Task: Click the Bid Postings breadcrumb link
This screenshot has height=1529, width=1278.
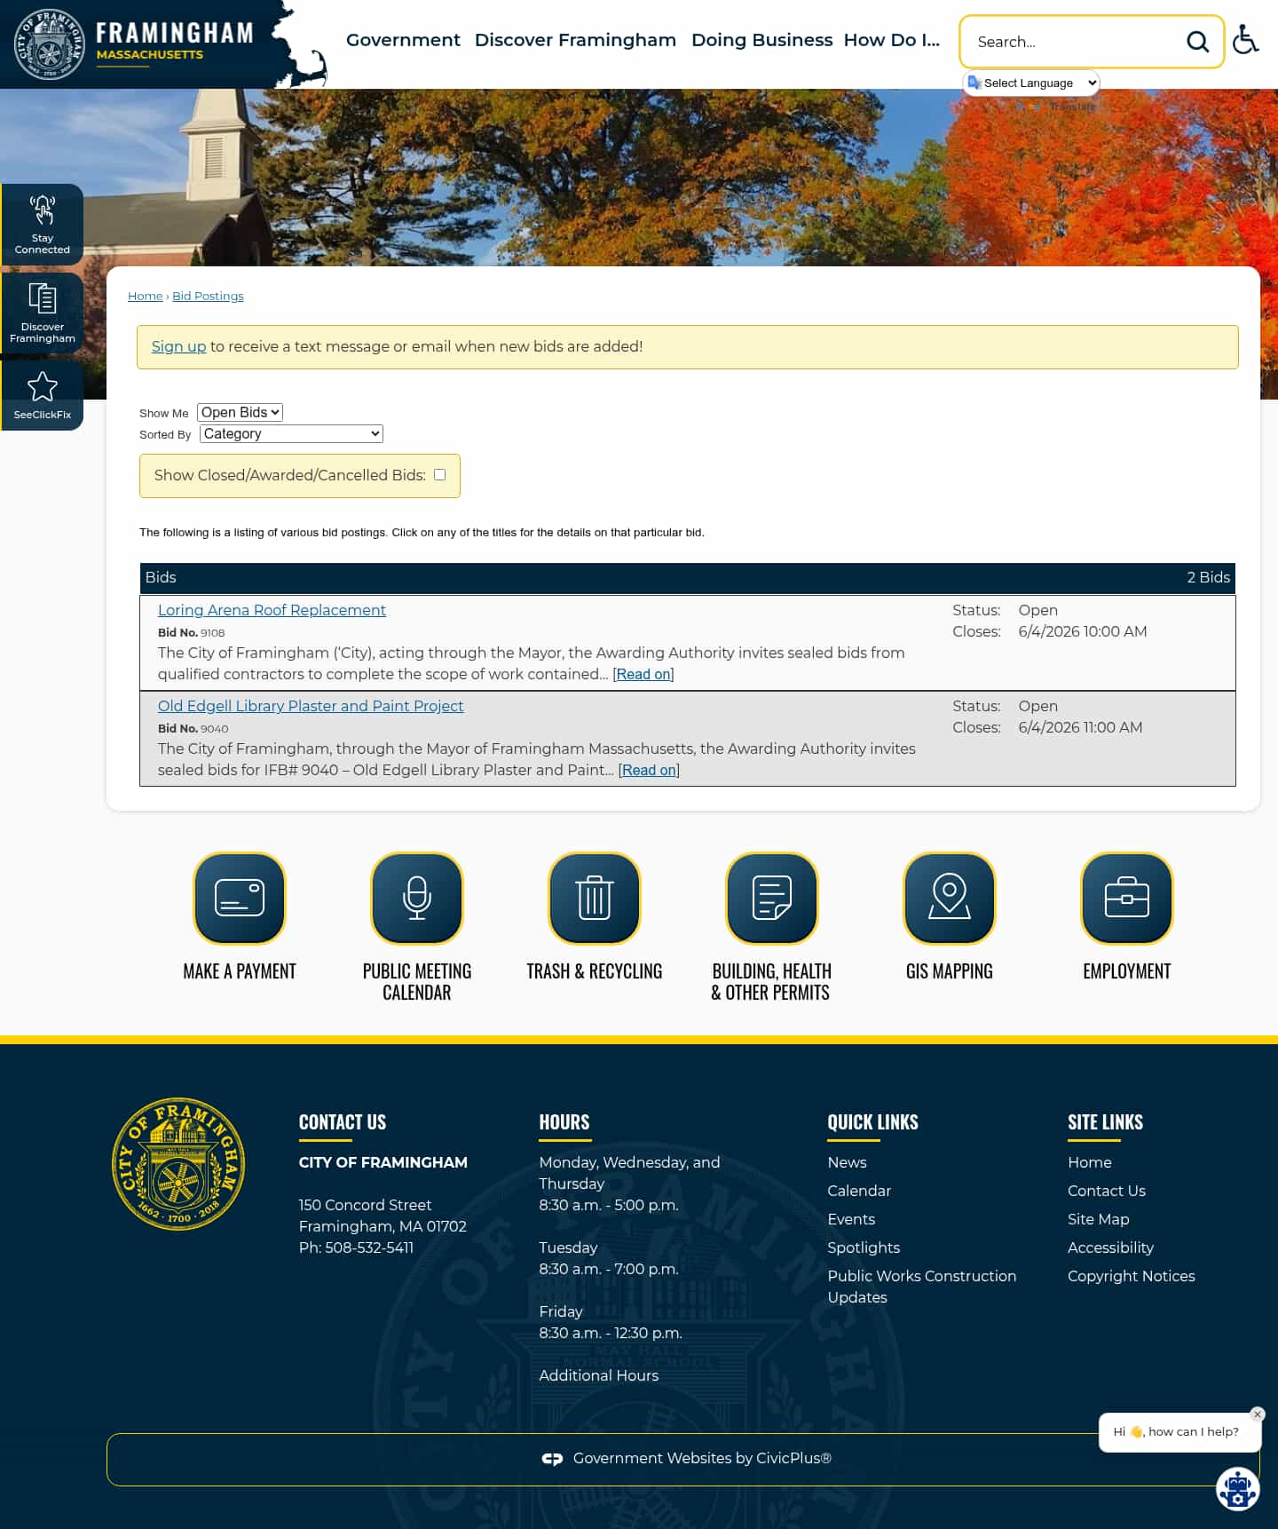Action: [208, 296]
